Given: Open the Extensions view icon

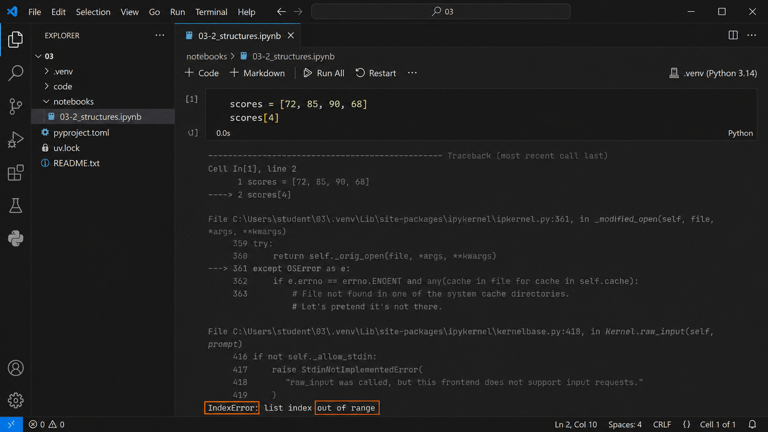Looking at the screenshot, I should pyautogui.click(x=15, y=173).
